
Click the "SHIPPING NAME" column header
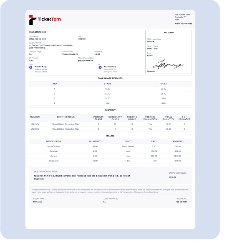point(66,117)
